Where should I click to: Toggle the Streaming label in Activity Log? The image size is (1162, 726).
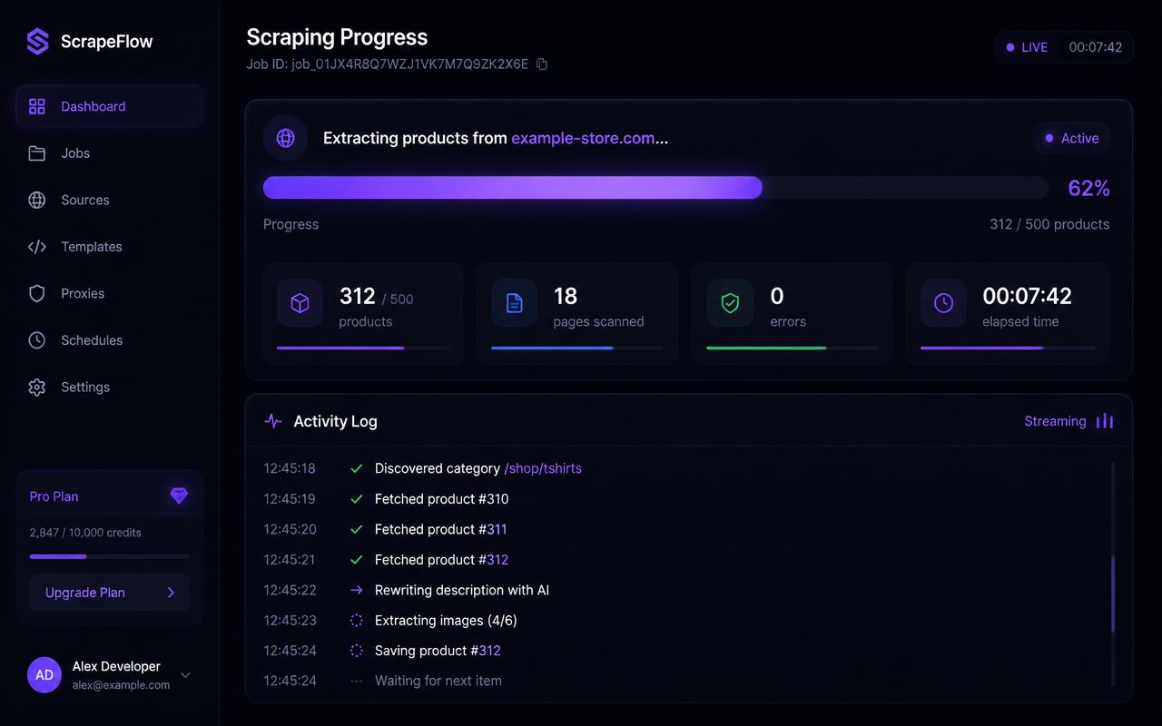[1055, 421]
